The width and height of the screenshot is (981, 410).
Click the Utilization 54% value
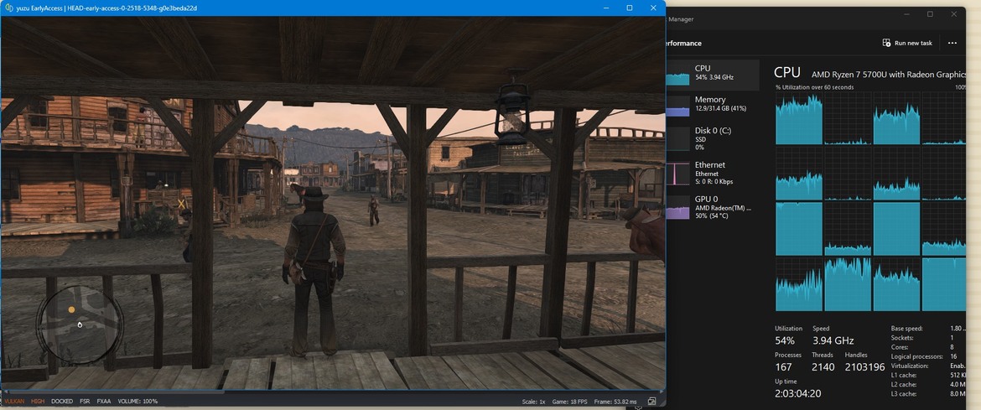click(785, 341)
